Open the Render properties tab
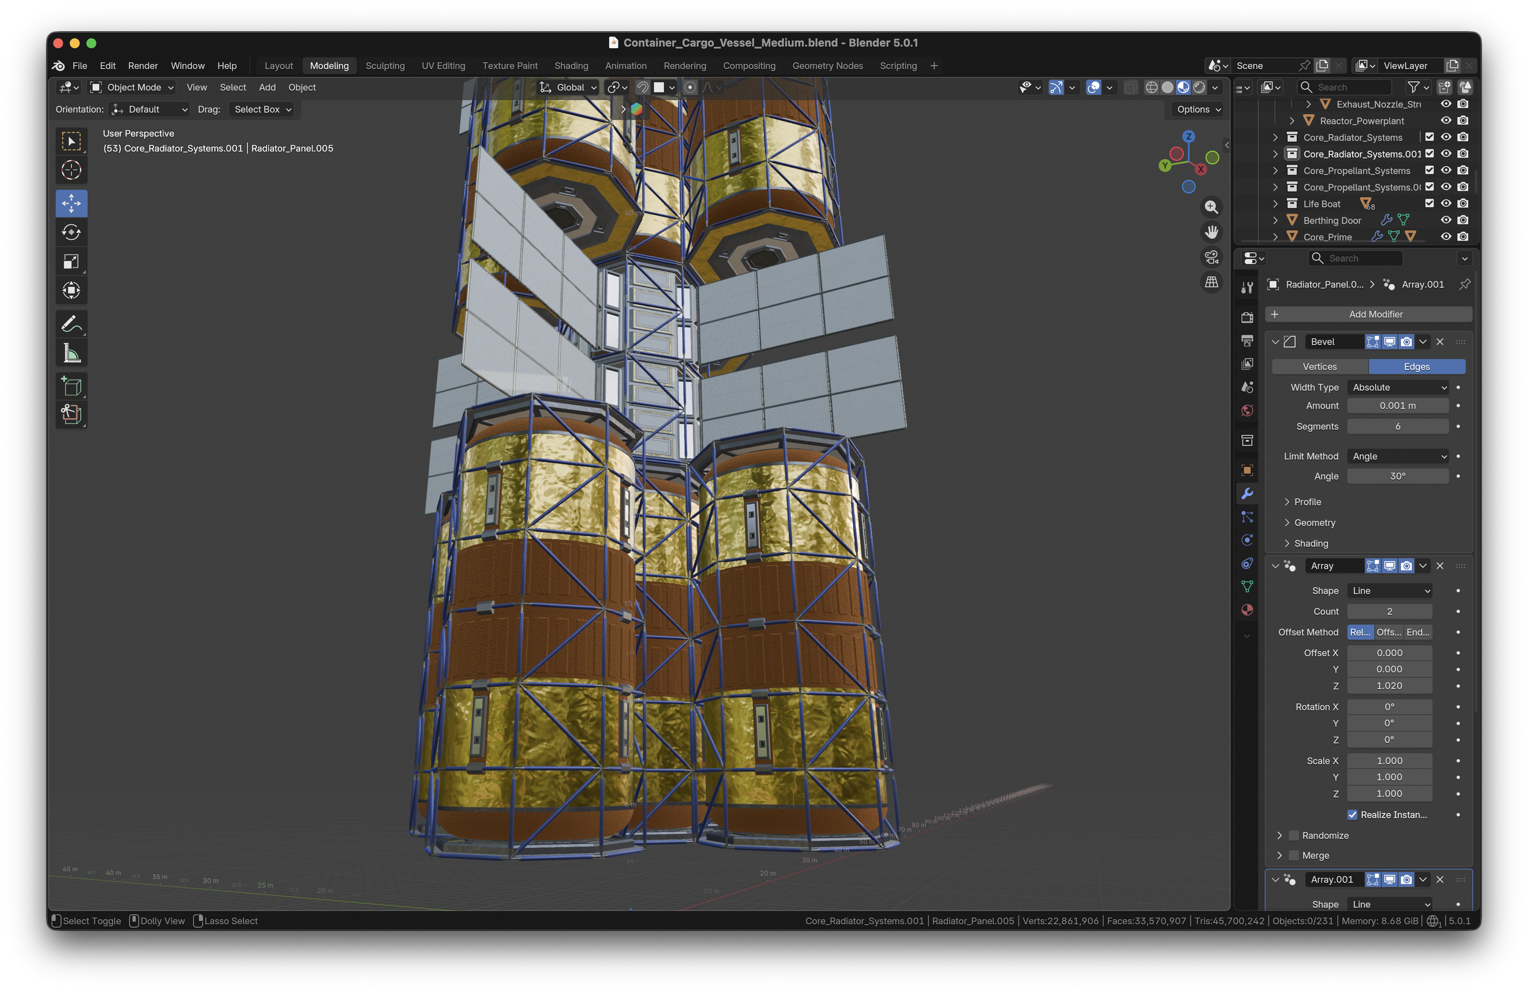The width and height of the screenshot is (1528, 992). (x=1247, y=318)
